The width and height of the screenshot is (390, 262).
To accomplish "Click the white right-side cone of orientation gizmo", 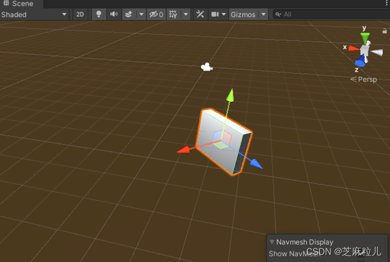I will (x=377, y=53).
